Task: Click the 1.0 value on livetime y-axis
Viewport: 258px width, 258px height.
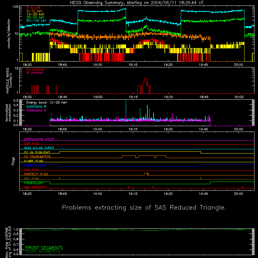Action: (16, 229)
